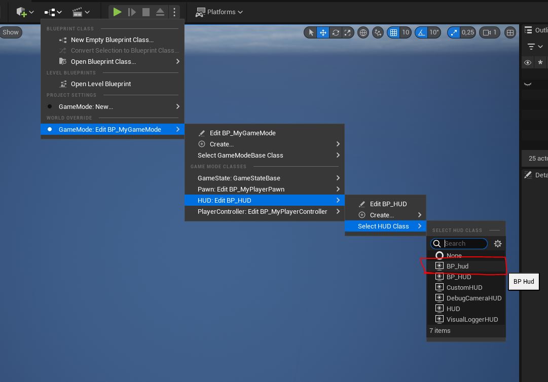Screen dimensions: 548x382
Task: Choose New Empty Blueprint Class
Action: click(112, 40)
